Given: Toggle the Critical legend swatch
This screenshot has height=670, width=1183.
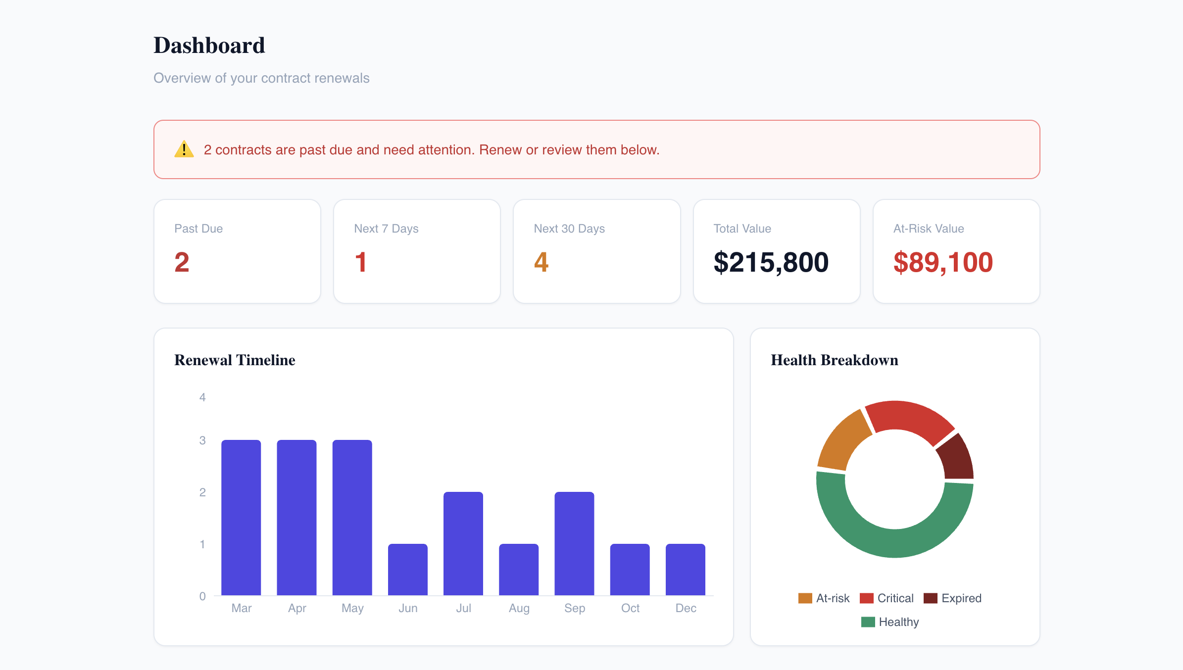Looking at the screenshot, I should point(866,598).
